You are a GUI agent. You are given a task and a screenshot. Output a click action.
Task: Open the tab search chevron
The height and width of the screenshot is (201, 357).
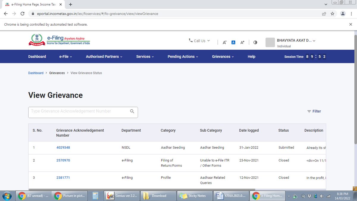click(x=326, y=4)
